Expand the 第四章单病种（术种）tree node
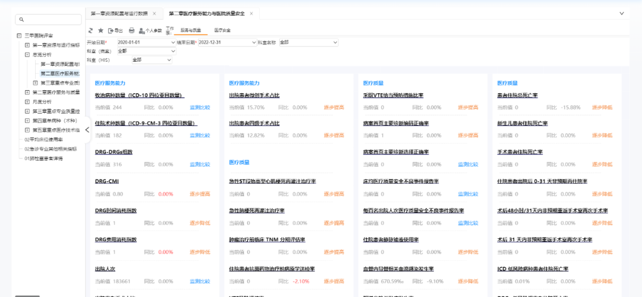Image resolution: width=642 pixels, height=297 pixels. (x=27, y=121)
